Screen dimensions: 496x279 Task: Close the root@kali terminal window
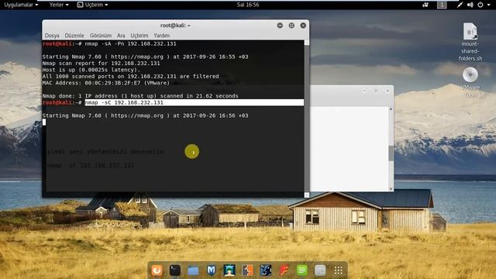point(303,26)
